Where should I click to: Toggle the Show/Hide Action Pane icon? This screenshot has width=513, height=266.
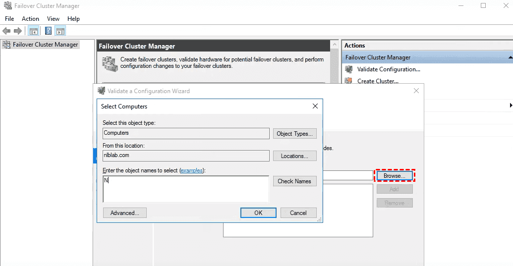tap(60, 31)
